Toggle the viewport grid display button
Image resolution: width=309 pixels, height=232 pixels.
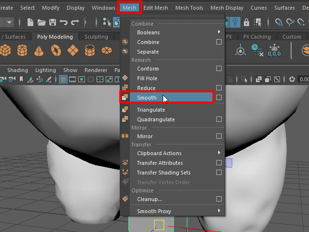click(x=63, y=79)
